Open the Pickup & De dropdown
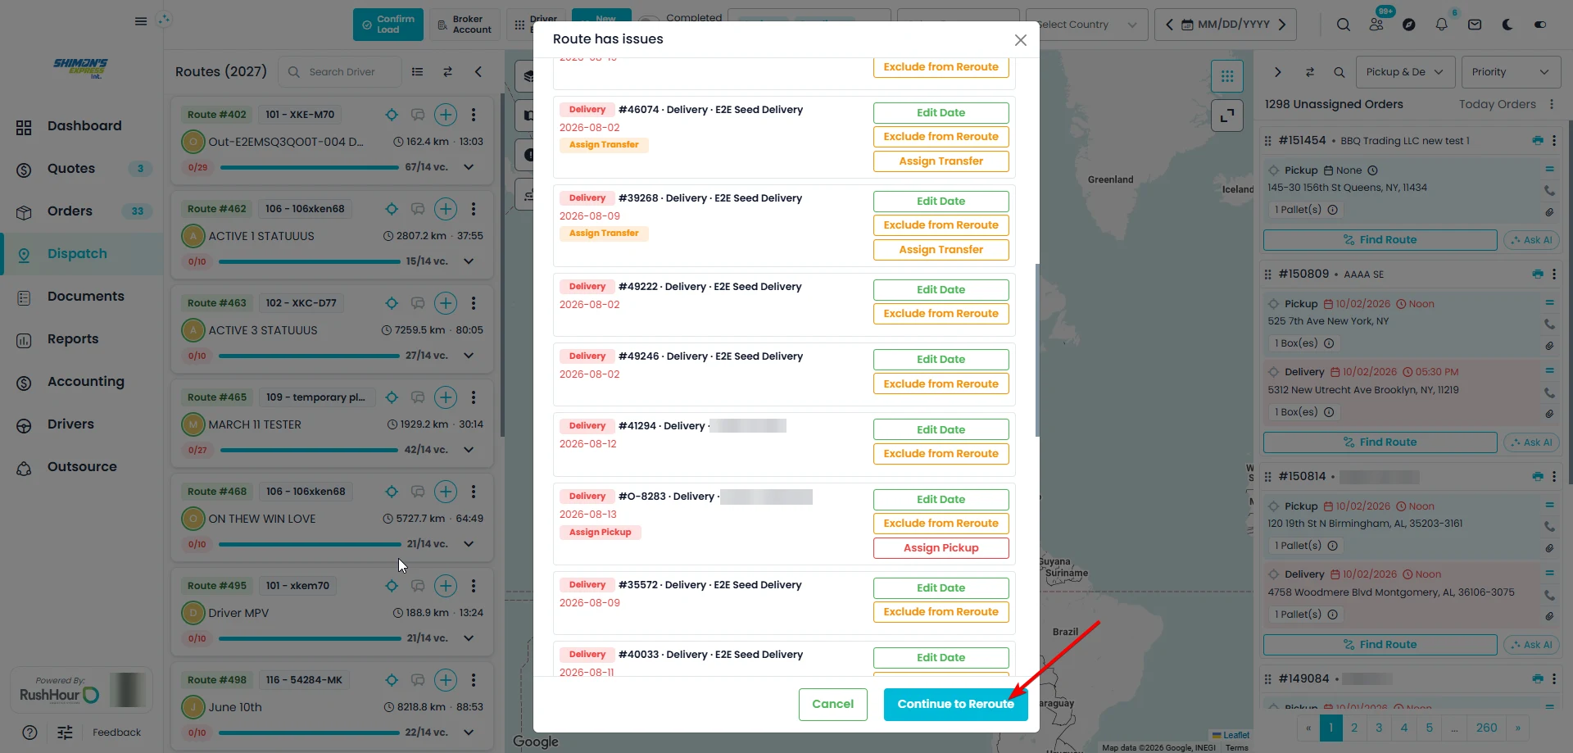This screenshot has width=1573, height=753. point(1405,72)
